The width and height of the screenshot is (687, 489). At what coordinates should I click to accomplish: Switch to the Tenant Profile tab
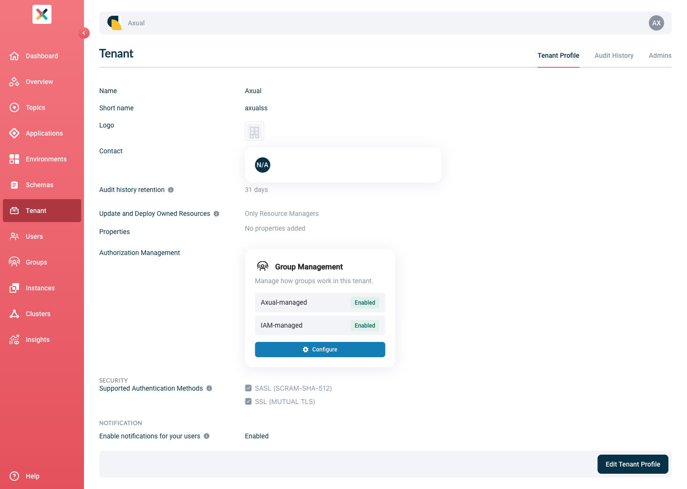point(558,55)
